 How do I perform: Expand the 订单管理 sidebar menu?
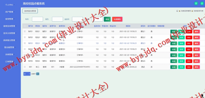[10, 62]
